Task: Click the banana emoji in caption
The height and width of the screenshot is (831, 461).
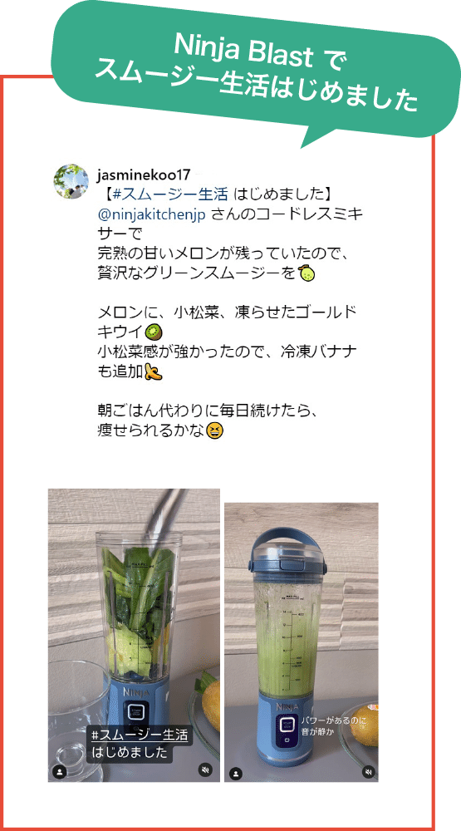Action: tap(153, 372)
